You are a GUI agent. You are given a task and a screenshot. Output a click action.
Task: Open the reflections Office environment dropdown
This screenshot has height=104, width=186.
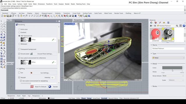click(55, 62)
